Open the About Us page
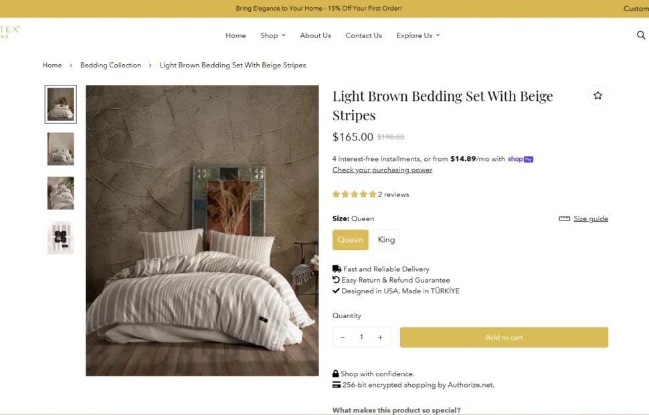This screenshot has width=649, height=415. pos(315,35)
